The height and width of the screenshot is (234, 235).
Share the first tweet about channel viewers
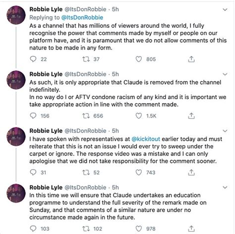click(x=191, y=59)
